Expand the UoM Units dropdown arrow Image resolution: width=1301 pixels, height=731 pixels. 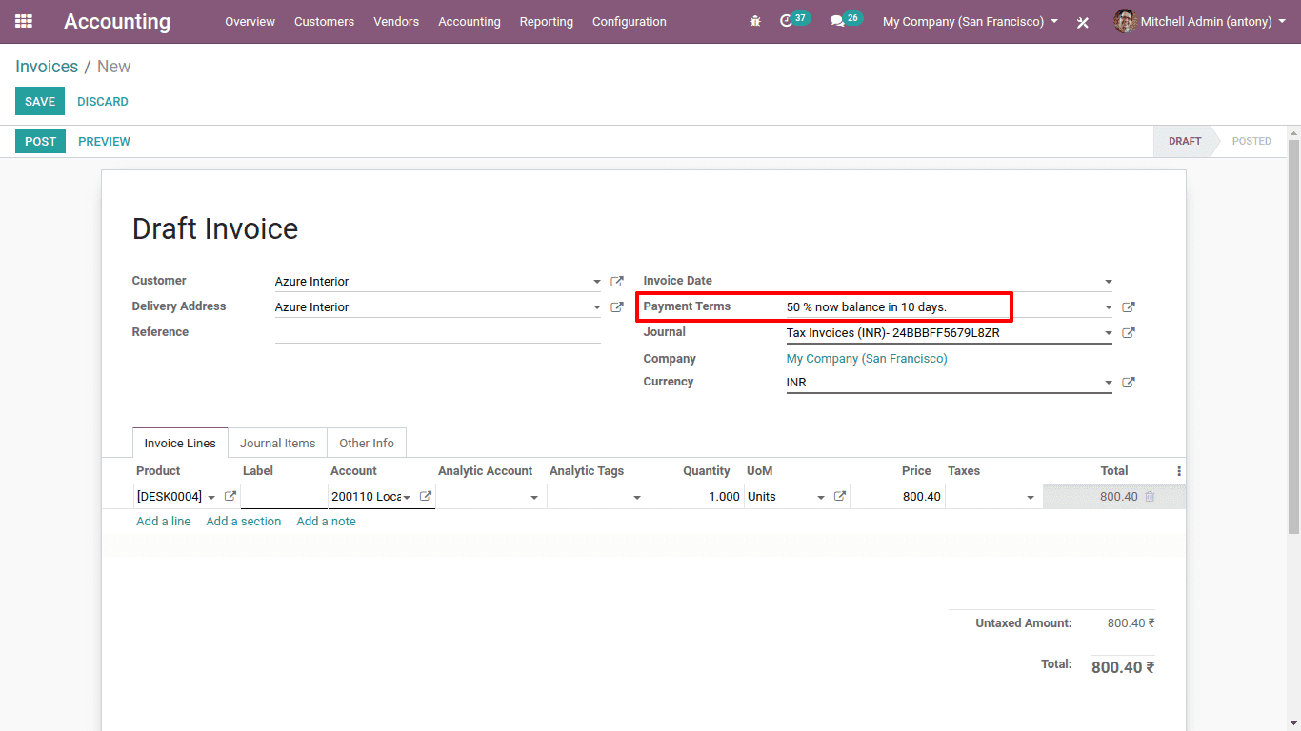point(821,497)
